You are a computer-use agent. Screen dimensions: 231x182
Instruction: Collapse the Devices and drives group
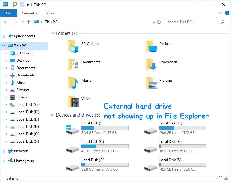[x=53, y=115]
